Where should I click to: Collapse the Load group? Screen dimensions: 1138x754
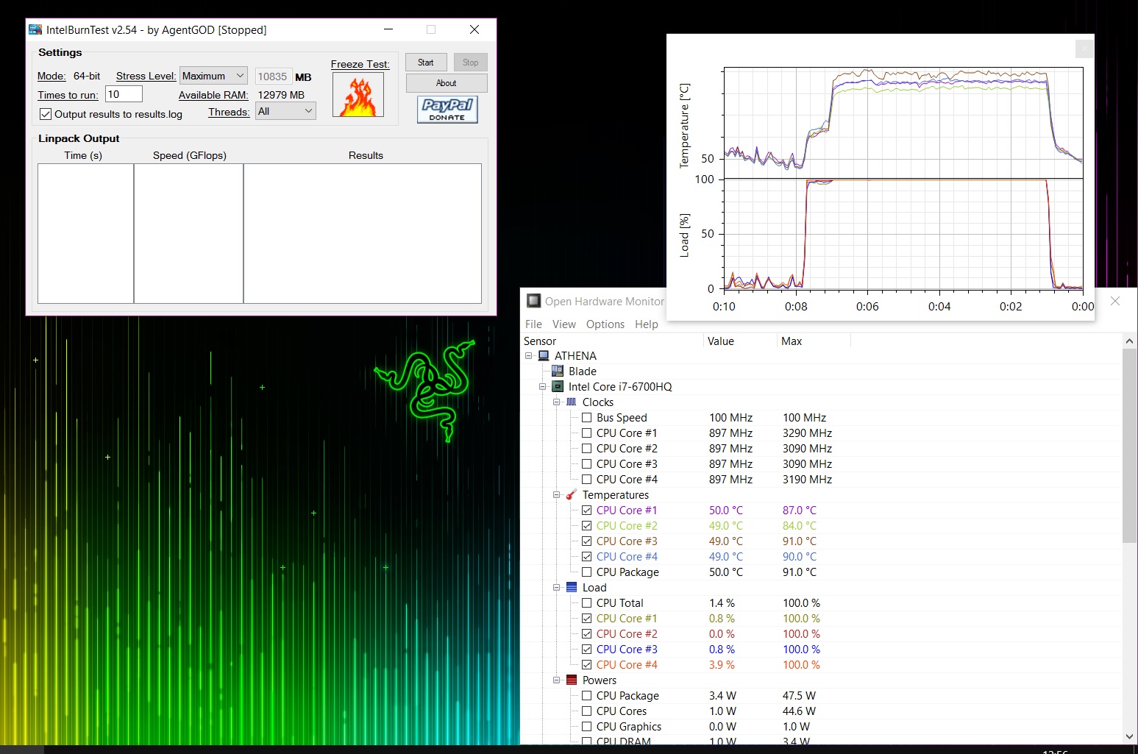point(557,588)
